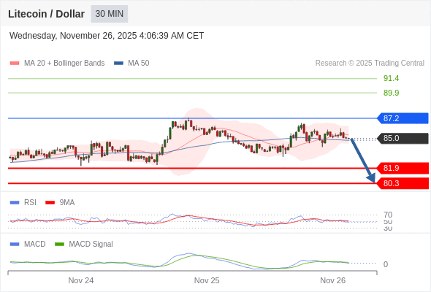Click the MACD legend label
Image resolution: width=431 pixels, height=292 pixels.
coord(35,244)
